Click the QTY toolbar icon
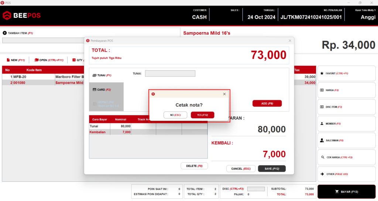Image resolution: width=378 pixels, height=201 pixels. 74,60
